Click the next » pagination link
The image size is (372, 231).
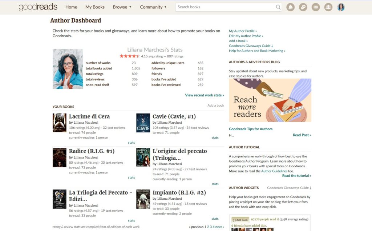click(x=219, y=227)
